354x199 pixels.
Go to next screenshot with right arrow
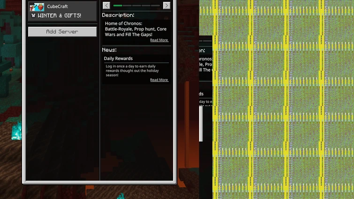[166, 6]
